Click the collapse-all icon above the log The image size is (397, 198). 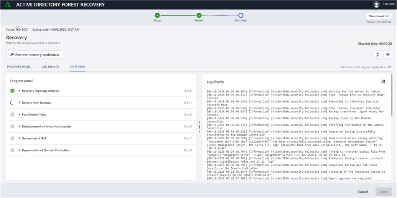click(378, 54)
